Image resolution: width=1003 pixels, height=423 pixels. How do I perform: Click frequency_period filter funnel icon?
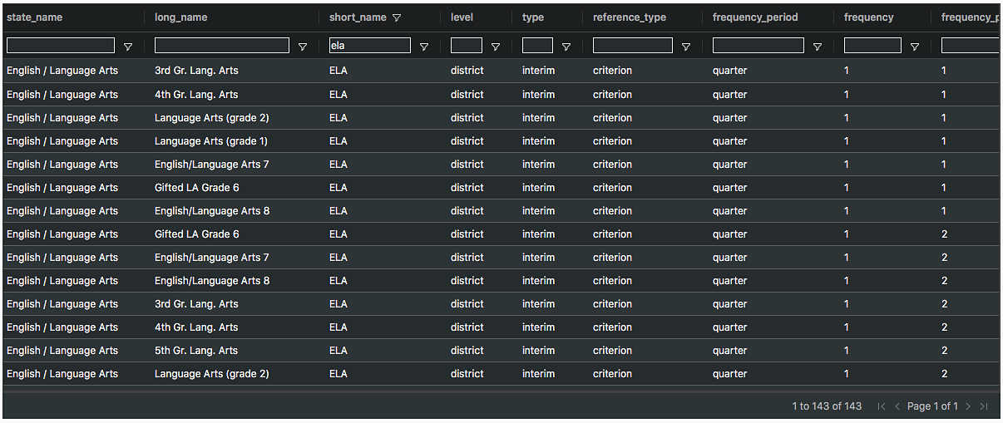[x=818, y=47]
